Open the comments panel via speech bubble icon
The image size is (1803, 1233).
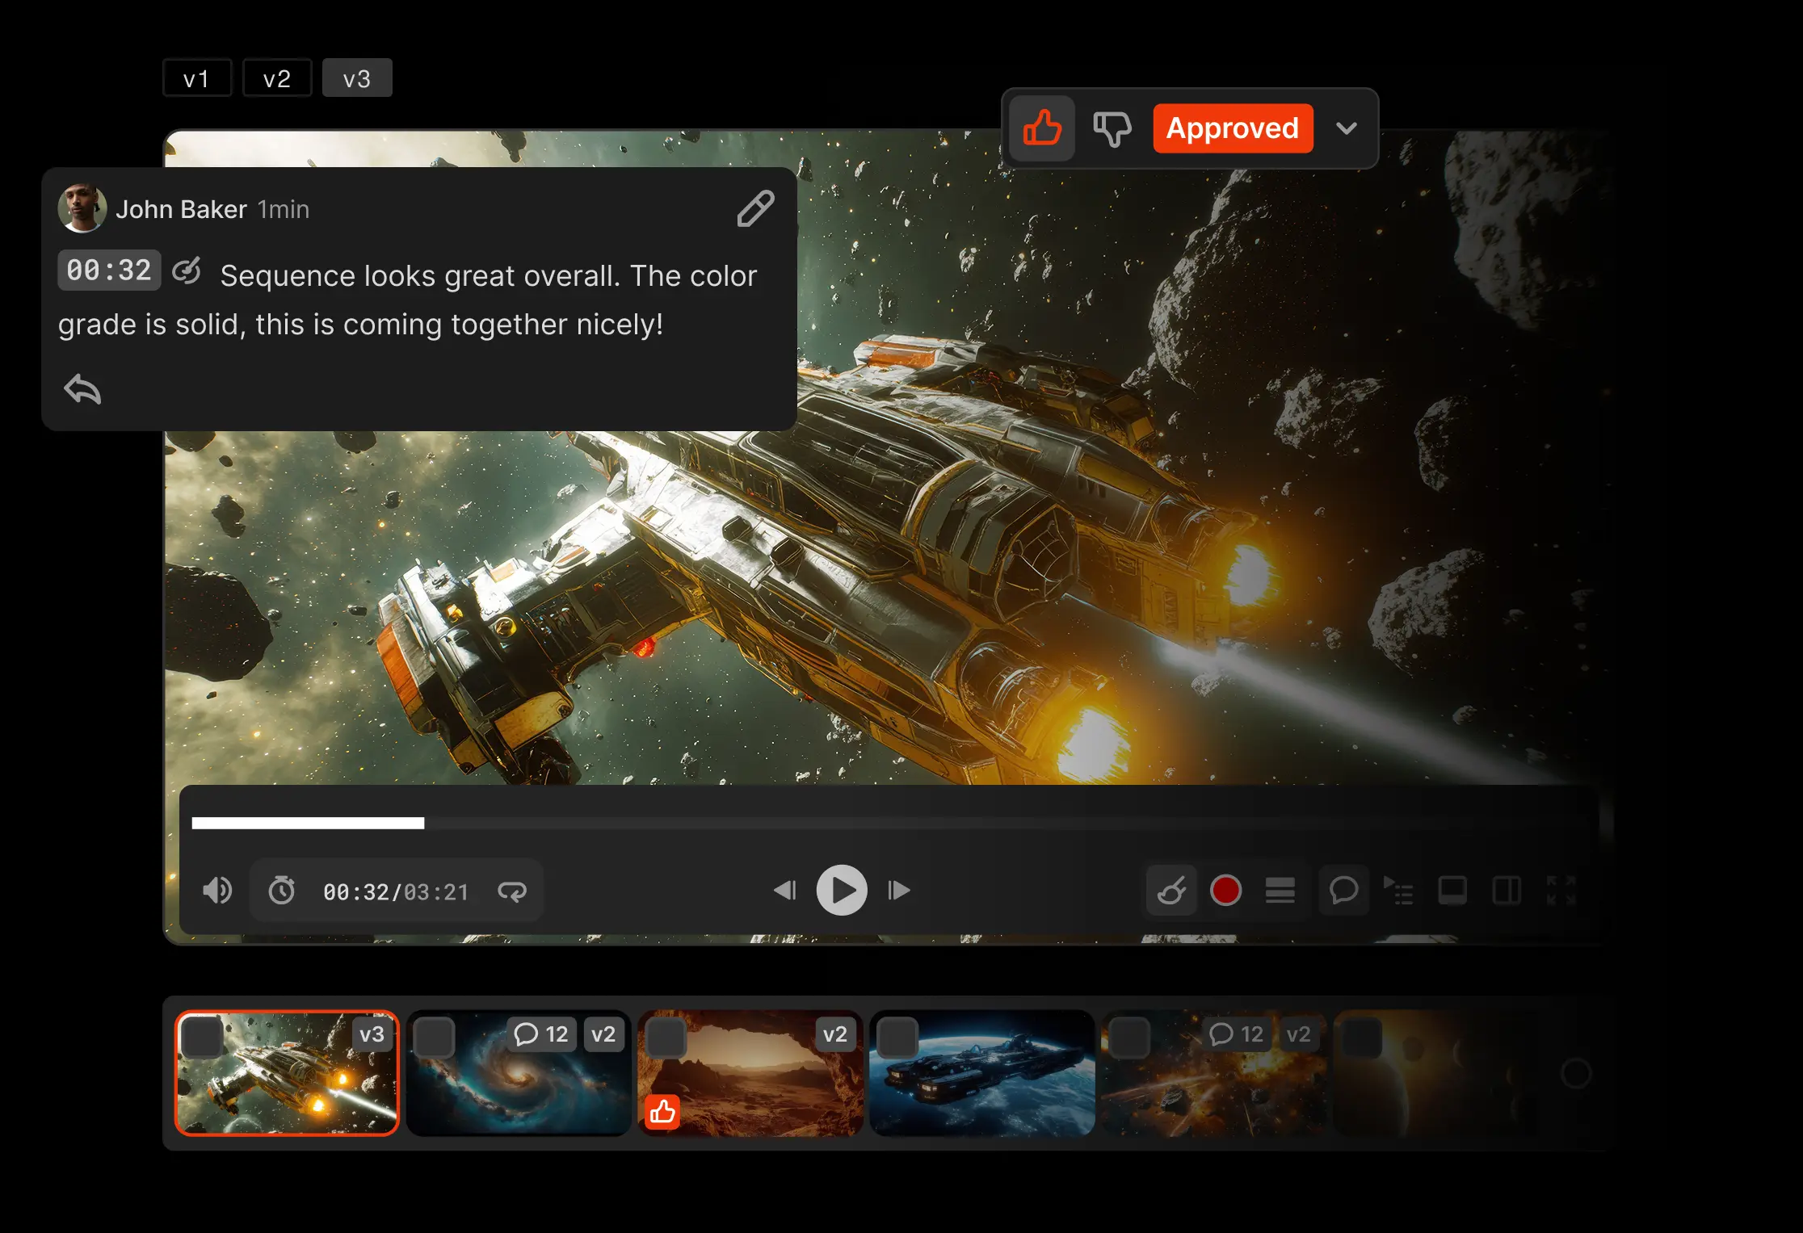click(1343, 891)
